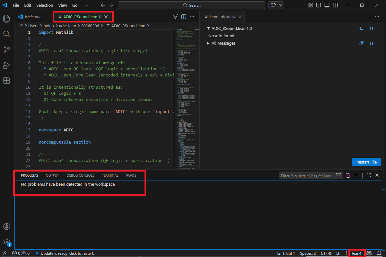The height and width of the screenshot is (257, 386).
Task: Open Run and Debug view
Action: (x=7, y=65)
